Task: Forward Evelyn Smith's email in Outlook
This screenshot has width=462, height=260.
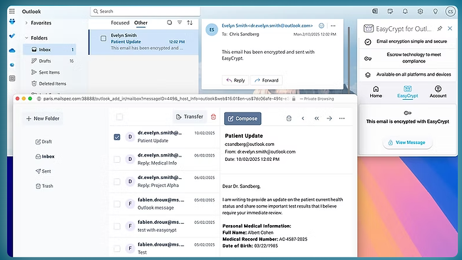Action: click(267, 80)
